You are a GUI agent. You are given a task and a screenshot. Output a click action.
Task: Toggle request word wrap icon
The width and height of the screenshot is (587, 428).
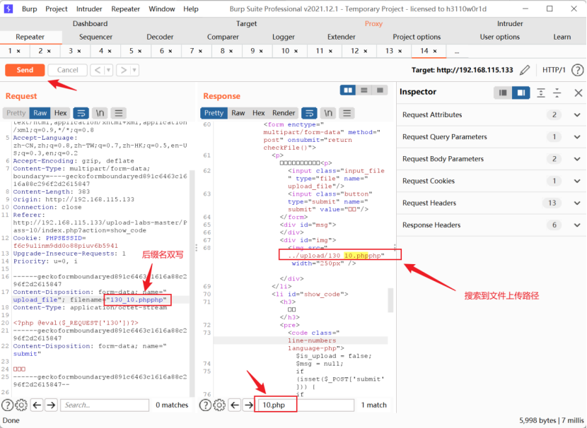pyautogui.click(x=81, y=113)
